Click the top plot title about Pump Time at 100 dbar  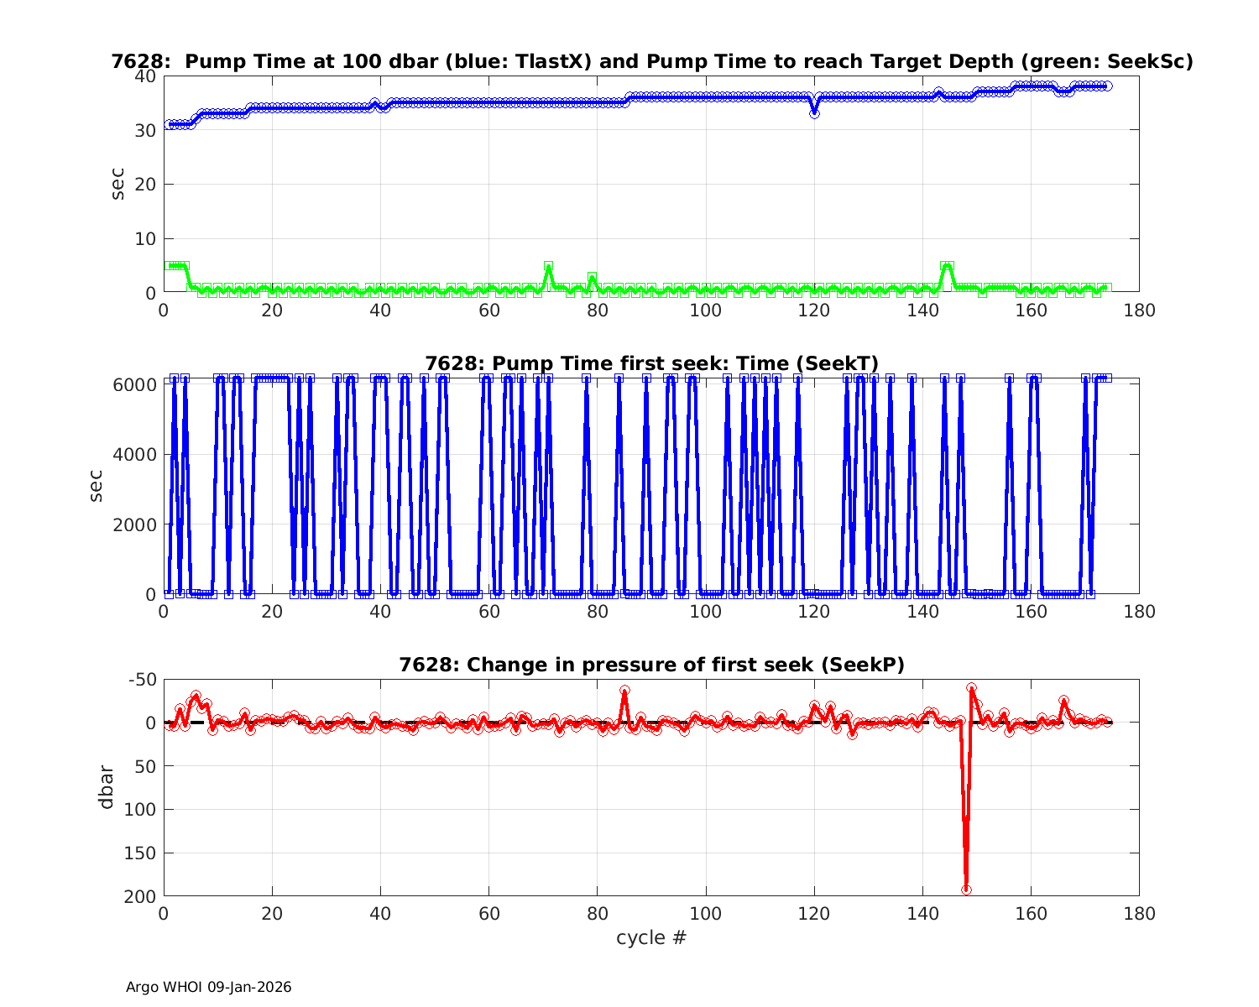[x=651, y=61]
